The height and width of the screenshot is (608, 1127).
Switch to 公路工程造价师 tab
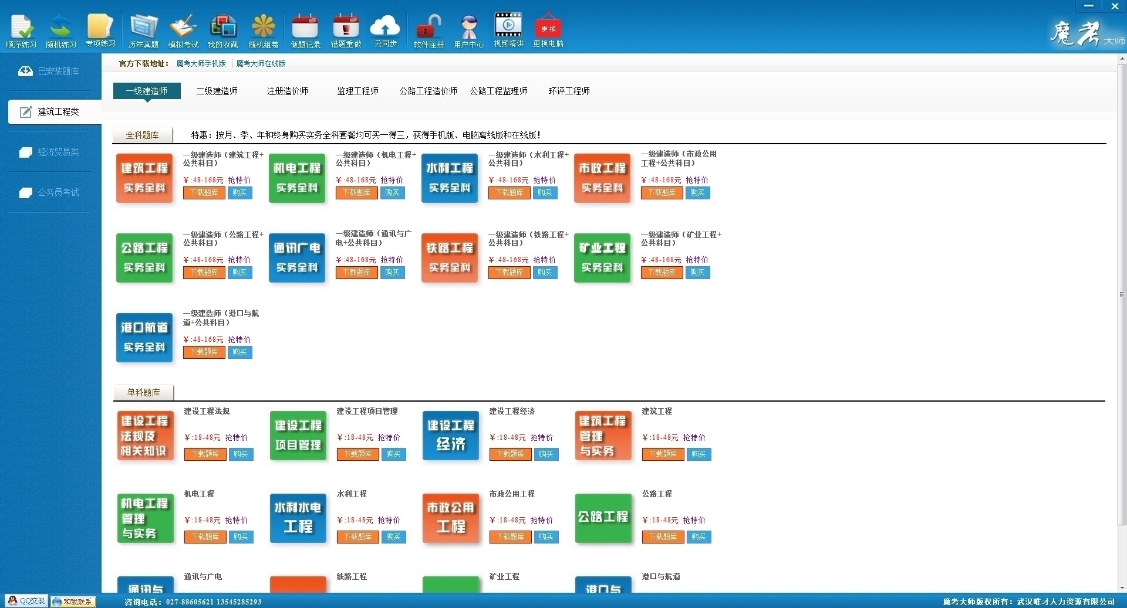[428, 91]
